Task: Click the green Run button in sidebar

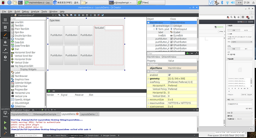Action: (5, 122)
